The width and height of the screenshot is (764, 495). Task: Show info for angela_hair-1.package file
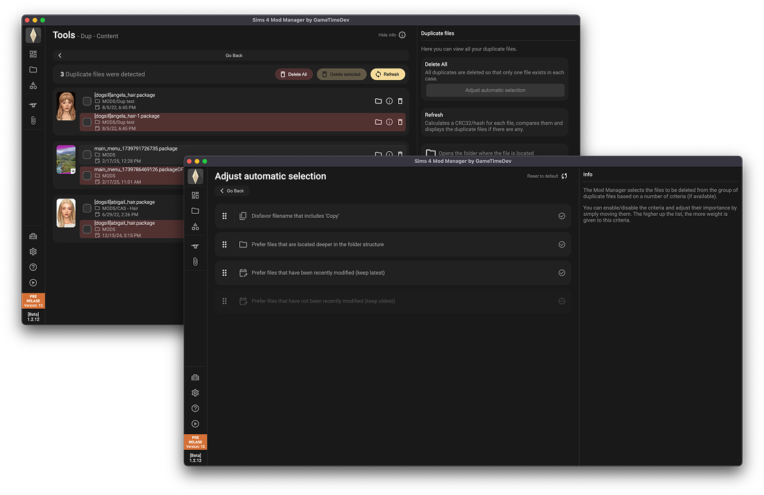(x=389, y=121)
